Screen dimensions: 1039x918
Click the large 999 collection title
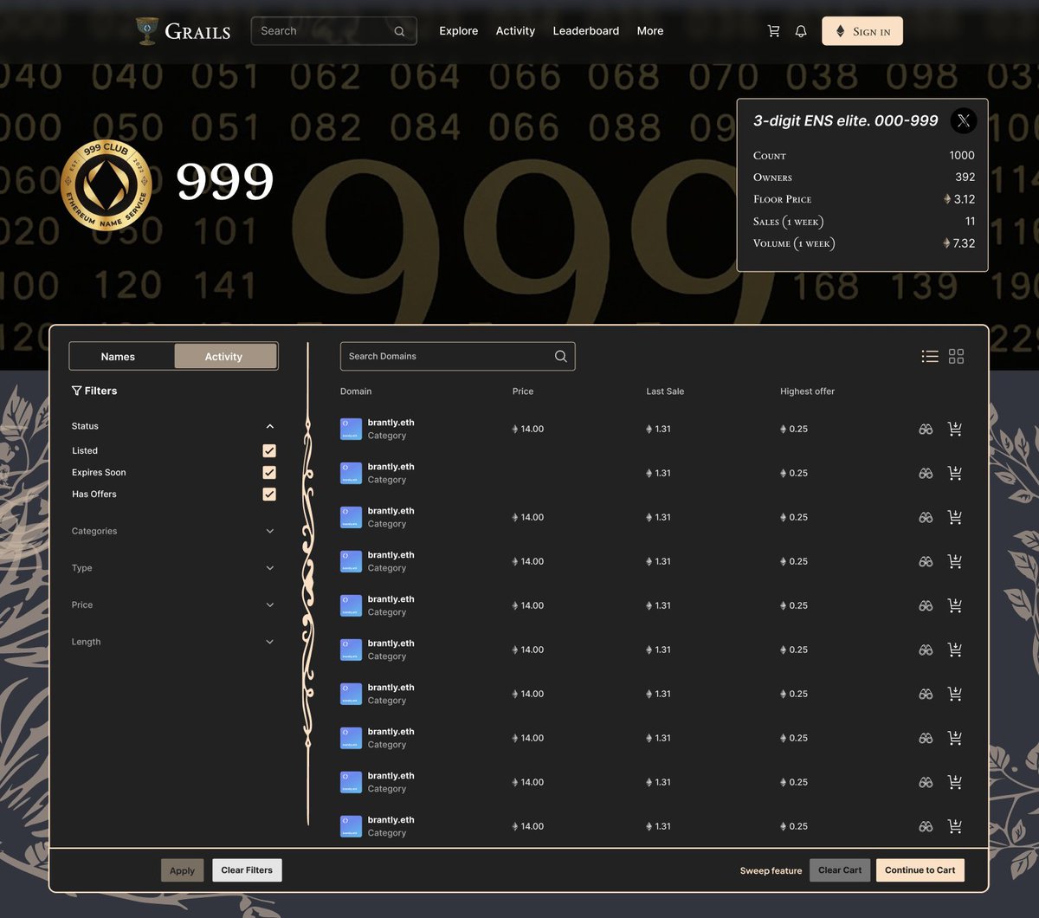[225, 182]
